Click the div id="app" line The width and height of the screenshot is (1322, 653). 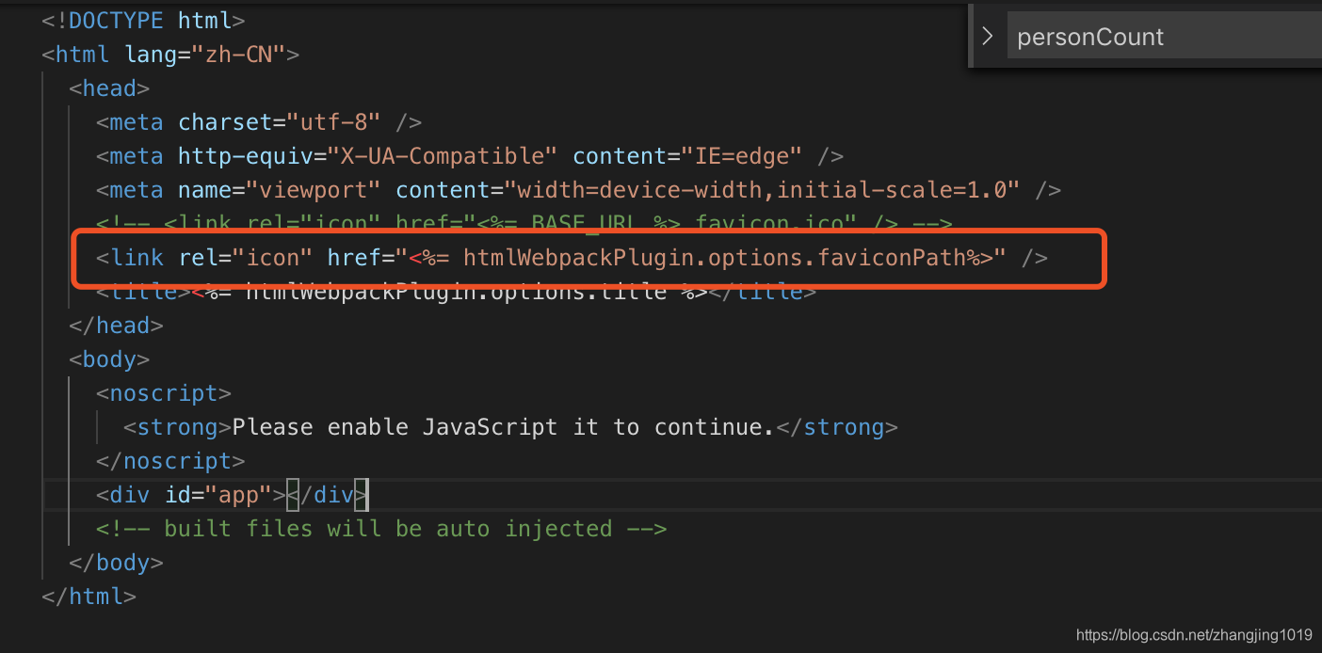[233, 495]
